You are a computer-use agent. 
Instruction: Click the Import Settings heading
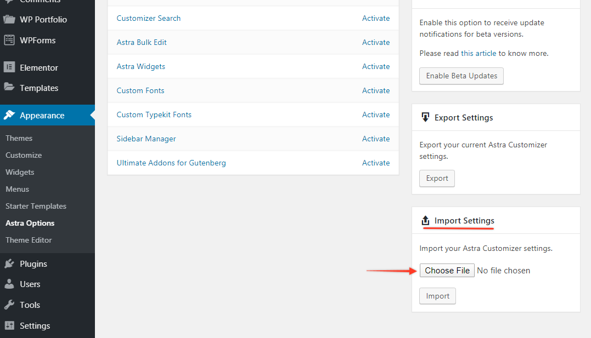(x=464, y=221)
